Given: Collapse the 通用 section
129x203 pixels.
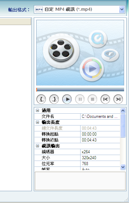Looking at the screenshot, I should pyautogui.click(x=37, y=111).
